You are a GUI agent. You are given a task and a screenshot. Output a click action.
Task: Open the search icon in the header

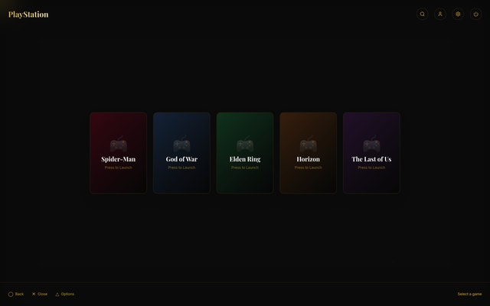[x=422, y=14]
